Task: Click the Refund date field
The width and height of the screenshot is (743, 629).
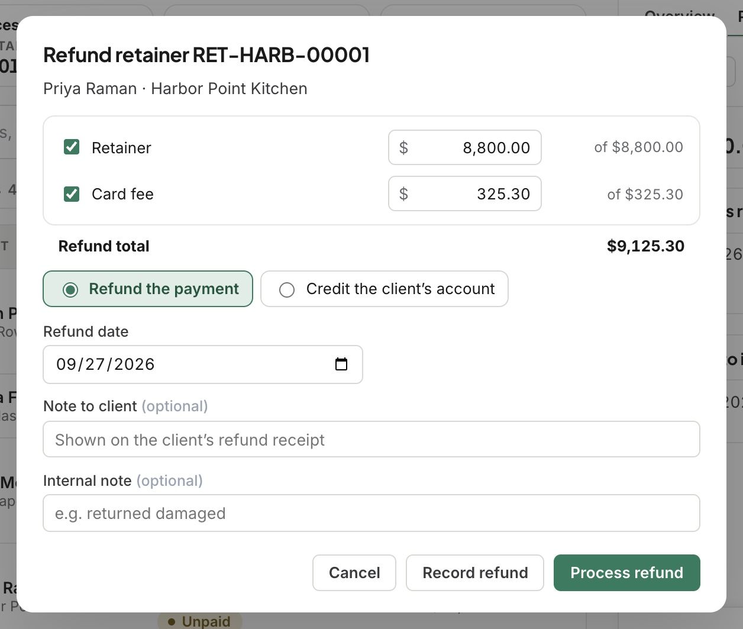Action: click(x=203, y=365)
